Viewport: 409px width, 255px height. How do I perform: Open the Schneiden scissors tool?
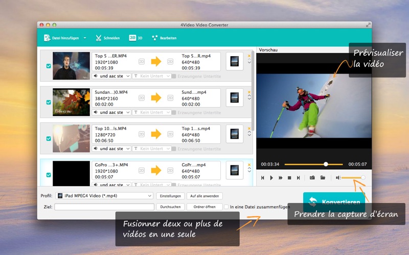tap(107, 38)
